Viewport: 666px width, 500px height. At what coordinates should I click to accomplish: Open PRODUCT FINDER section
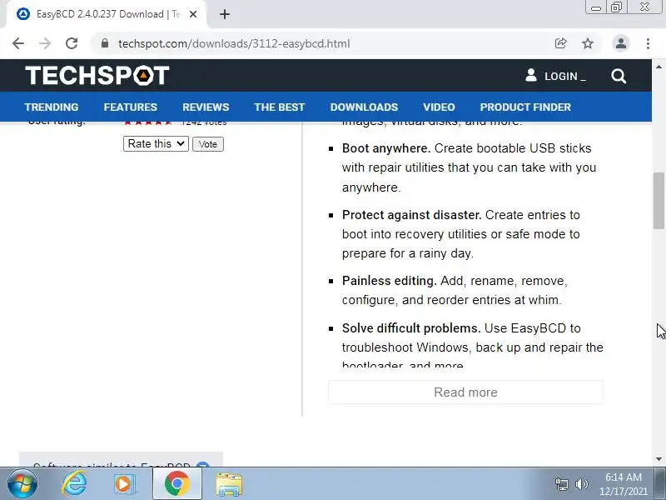click(525, 107)
